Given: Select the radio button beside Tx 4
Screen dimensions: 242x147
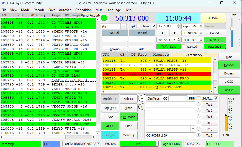Looking at the screenshot, I should coord(199,123).
